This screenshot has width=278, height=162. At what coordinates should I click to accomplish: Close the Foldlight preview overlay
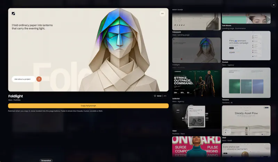point(273,5)
